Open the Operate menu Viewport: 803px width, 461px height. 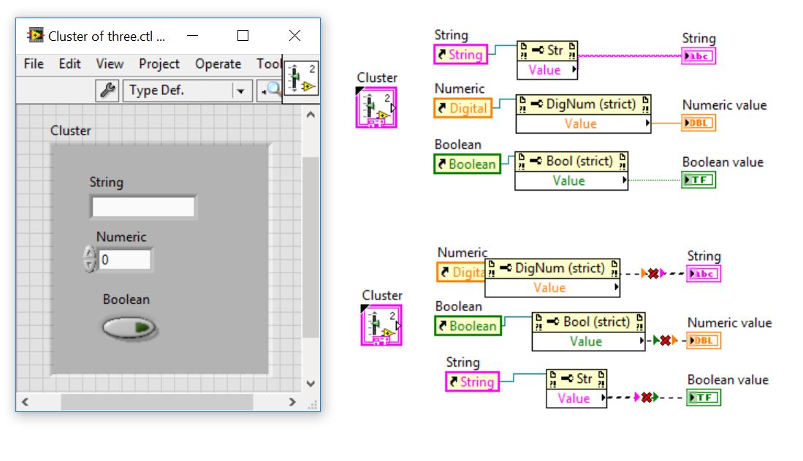[218, 64]
